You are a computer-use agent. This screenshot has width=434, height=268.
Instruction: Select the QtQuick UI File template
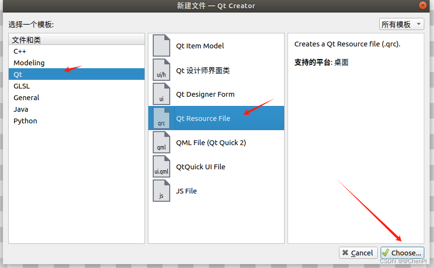[216, 167]
